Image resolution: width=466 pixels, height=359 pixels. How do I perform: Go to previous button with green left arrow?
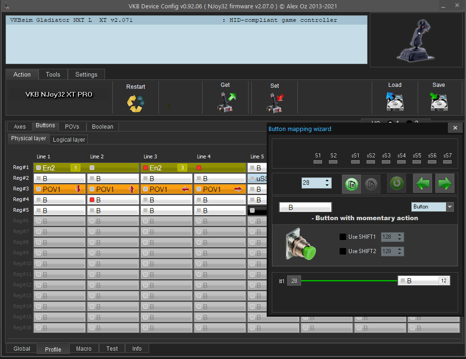click(x=422, y=183)
